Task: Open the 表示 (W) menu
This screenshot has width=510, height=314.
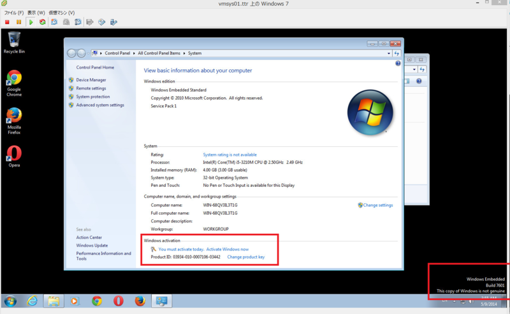Action: pyautogui.click(x=36, y=13)
